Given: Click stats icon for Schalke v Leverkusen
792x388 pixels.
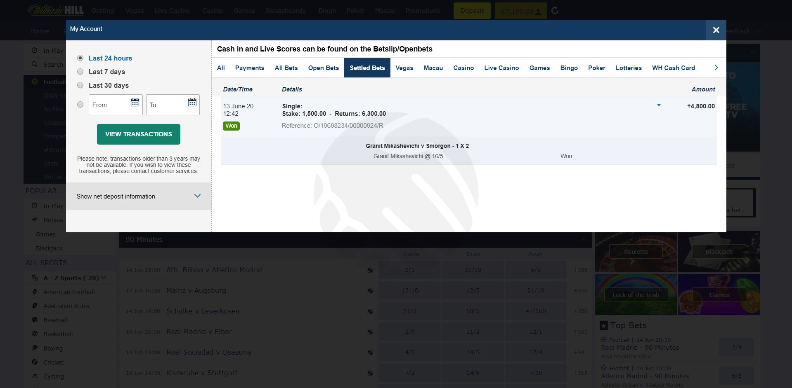Looking at the screenshot, I should pyautogui.click(x=370, y=311).
